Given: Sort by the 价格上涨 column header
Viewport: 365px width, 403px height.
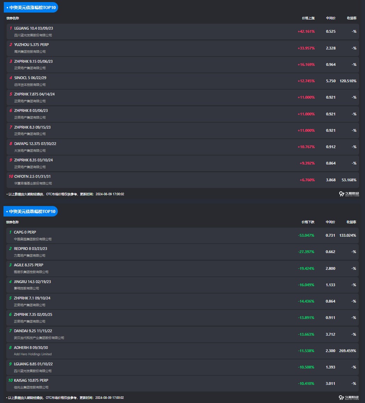Looking at the screenshot, I should [308, 18].
